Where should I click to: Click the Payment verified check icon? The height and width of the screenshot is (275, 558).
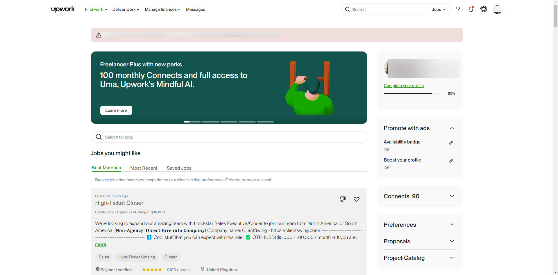[x=98, y=269]
